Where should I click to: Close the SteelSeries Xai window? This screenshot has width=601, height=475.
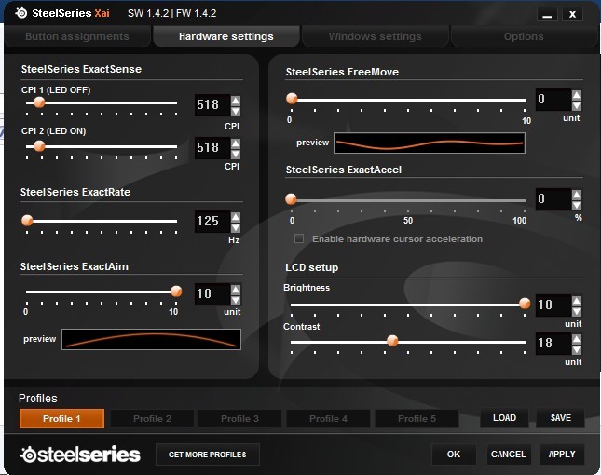click(572, 15)
